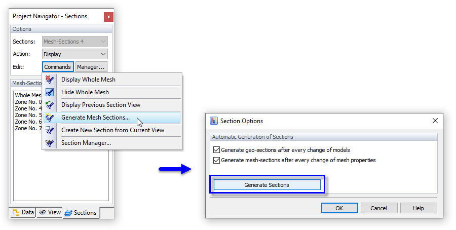Click the Section Manager menu icon
The width and height of the screenshot is (456, 230).
[49, 143]
